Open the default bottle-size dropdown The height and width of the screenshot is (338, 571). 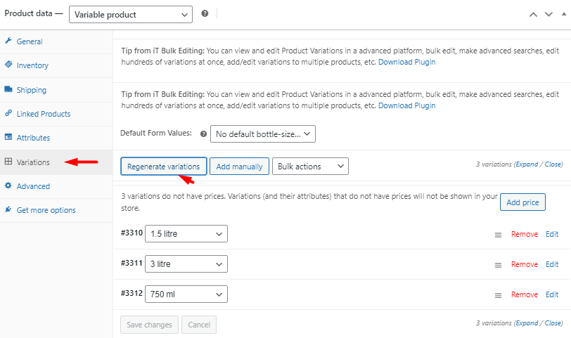pyautogui.click(x=263, y=134)
